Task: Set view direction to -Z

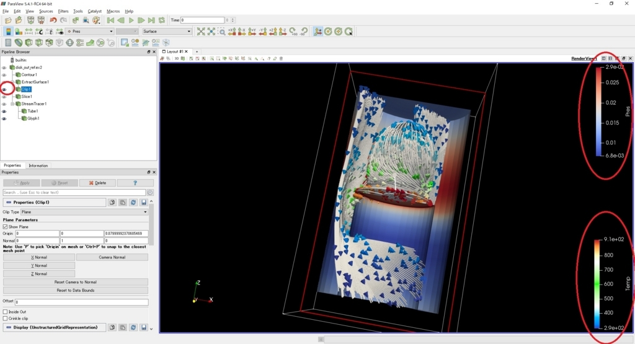Action: (x=283, y=32)
